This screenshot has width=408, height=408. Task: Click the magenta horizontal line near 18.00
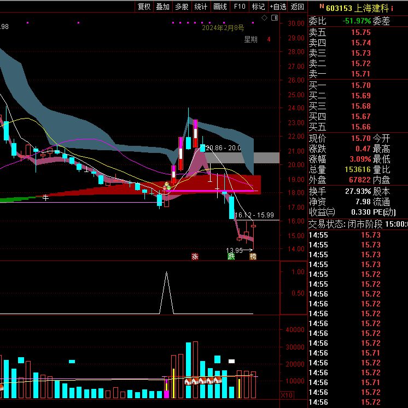coord(210,191)
